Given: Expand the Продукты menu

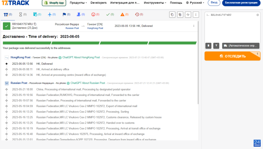Looking at the screenshot, I should coord(78,3).
